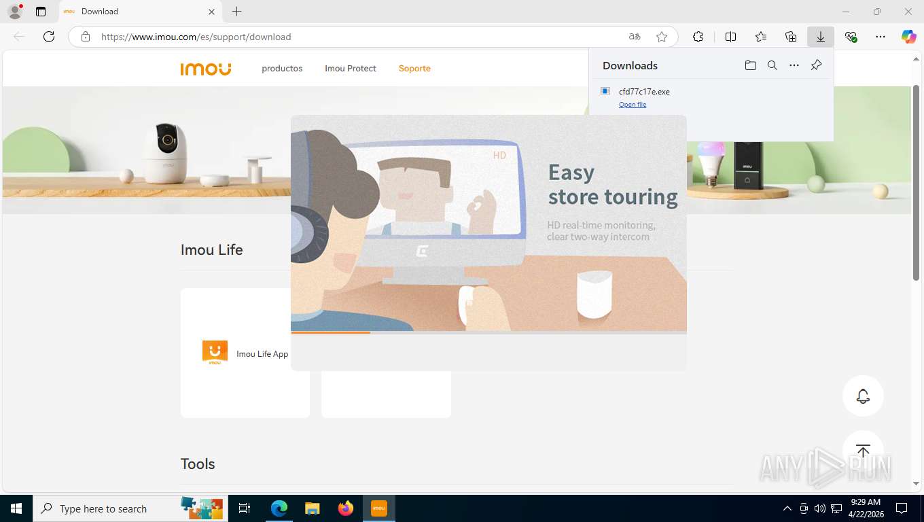
Task: Show more options in Downloads panel
Action: (794, 65)
